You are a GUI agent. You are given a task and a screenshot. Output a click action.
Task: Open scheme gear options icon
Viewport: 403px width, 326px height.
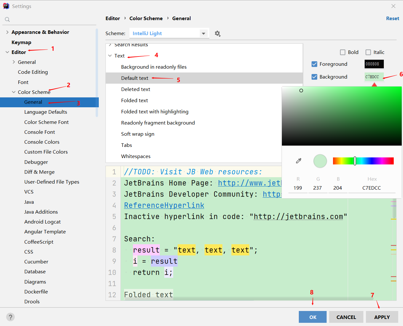pyautogui.click(x=218, y=34)
